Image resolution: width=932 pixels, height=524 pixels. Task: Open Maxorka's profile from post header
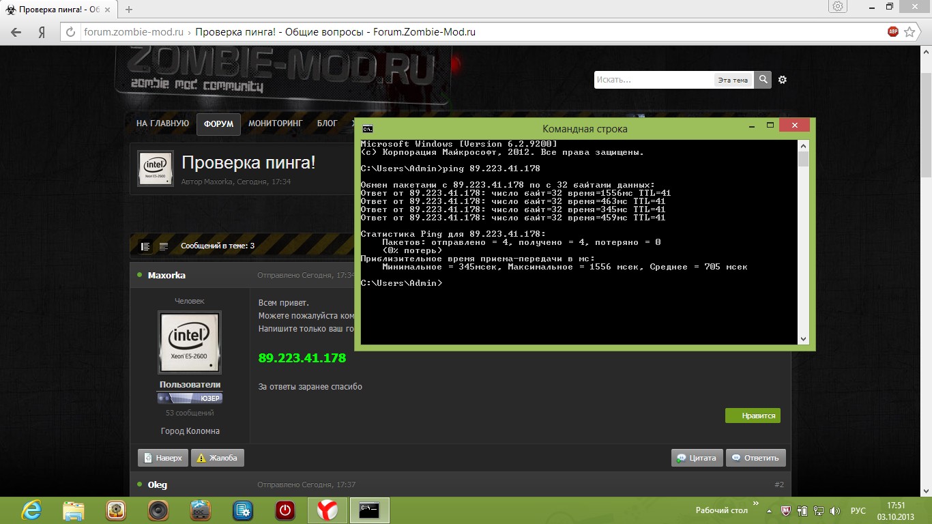166,275
